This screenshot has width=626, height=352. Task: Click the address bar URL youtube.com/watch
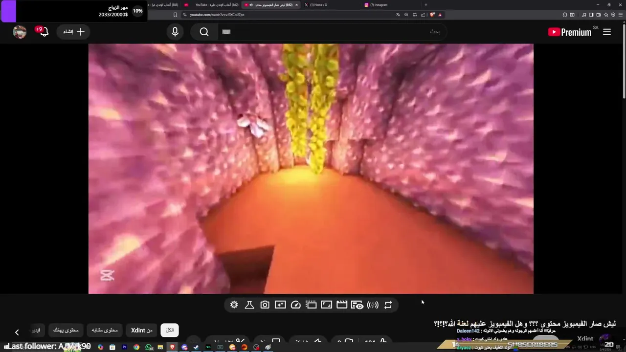(x=217, y=15)
